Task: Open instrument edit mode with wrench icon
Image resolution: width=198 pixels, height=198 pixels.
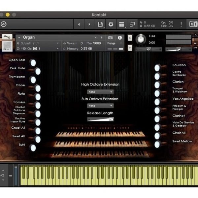Action: tap(7, 37)
